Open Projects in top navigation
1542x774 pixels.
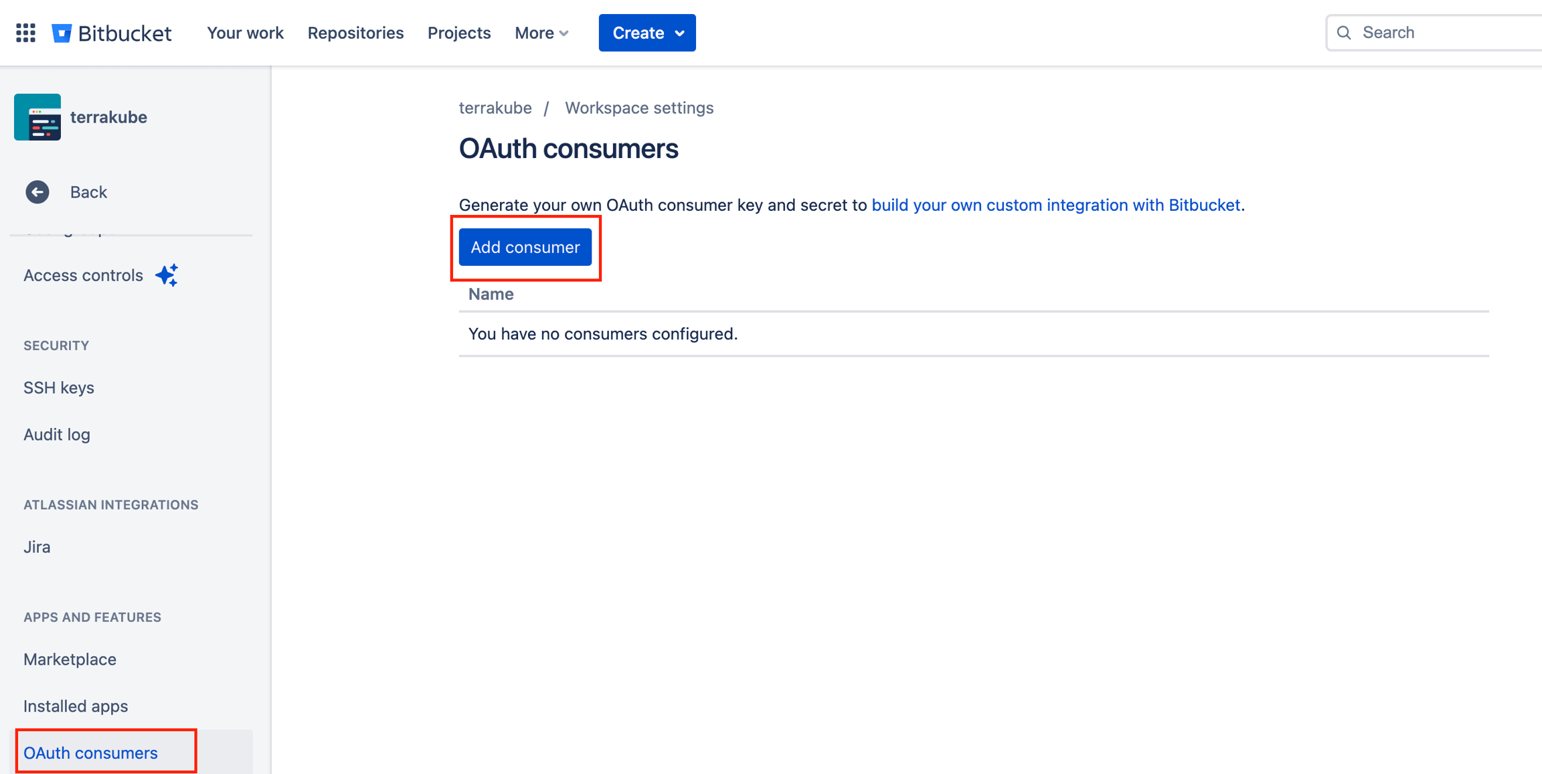(x=459, y=33)
